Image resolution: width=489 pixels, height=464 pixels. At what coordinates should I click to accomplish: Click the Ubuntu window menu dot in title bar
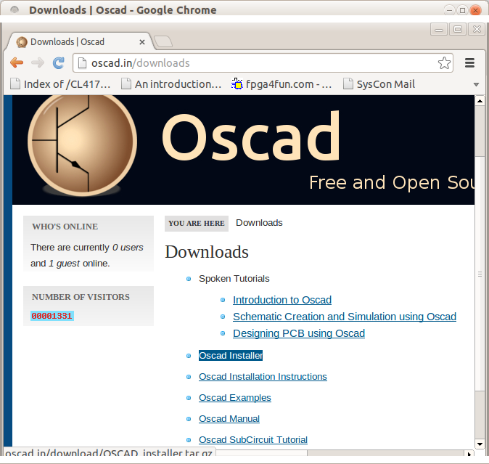(x=14, y=9)
